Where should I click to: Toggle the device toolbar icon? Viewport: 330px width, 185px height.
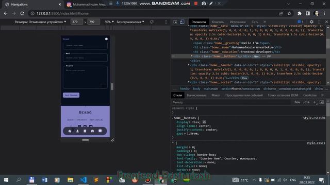[182, 22]
